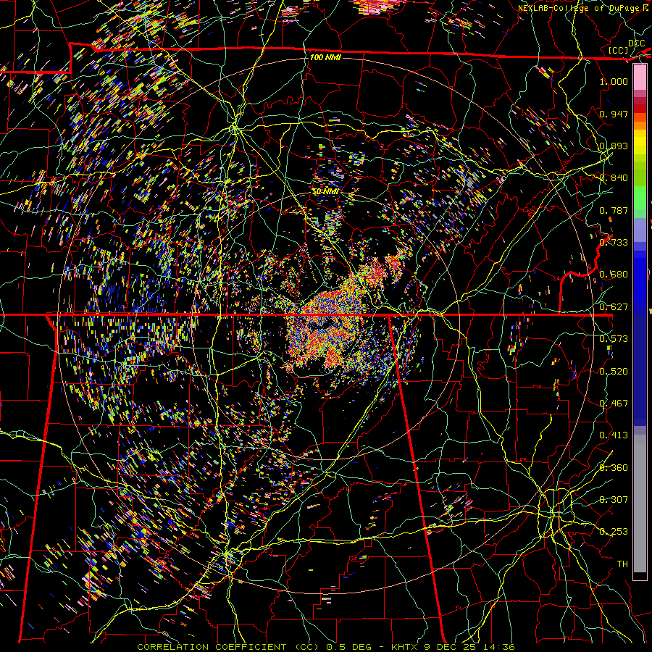
Task: Click the 0.520 scale value
Action: pos(614,371)
